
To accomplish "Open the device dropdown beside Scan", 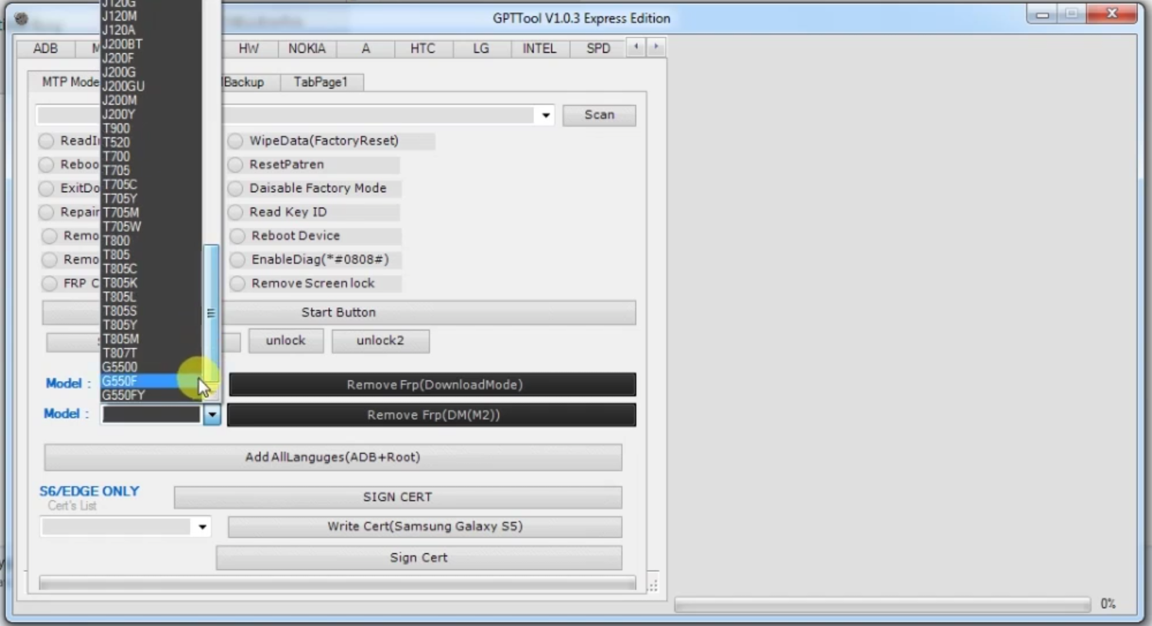I will coord(546,115).
